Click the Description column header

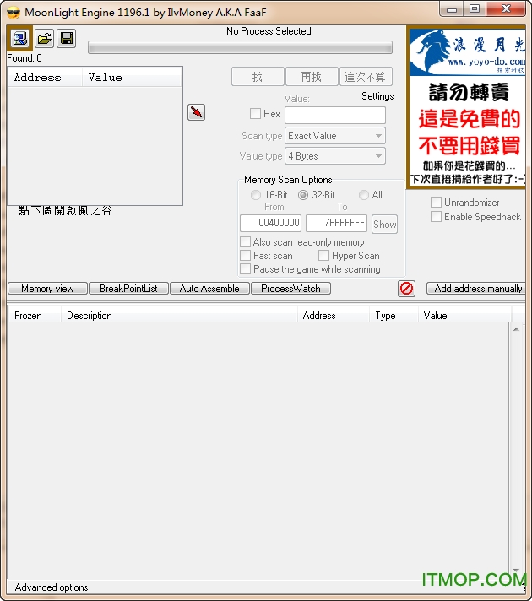[x=90, y=316]
